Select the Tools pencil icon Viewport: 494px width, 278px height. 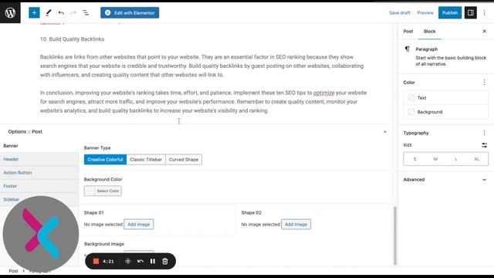(x=48, y=13)
